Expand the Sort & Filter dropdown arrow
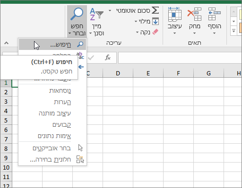Image resolution: width=242 pixels, height=188 pixels. click(90, 33)
